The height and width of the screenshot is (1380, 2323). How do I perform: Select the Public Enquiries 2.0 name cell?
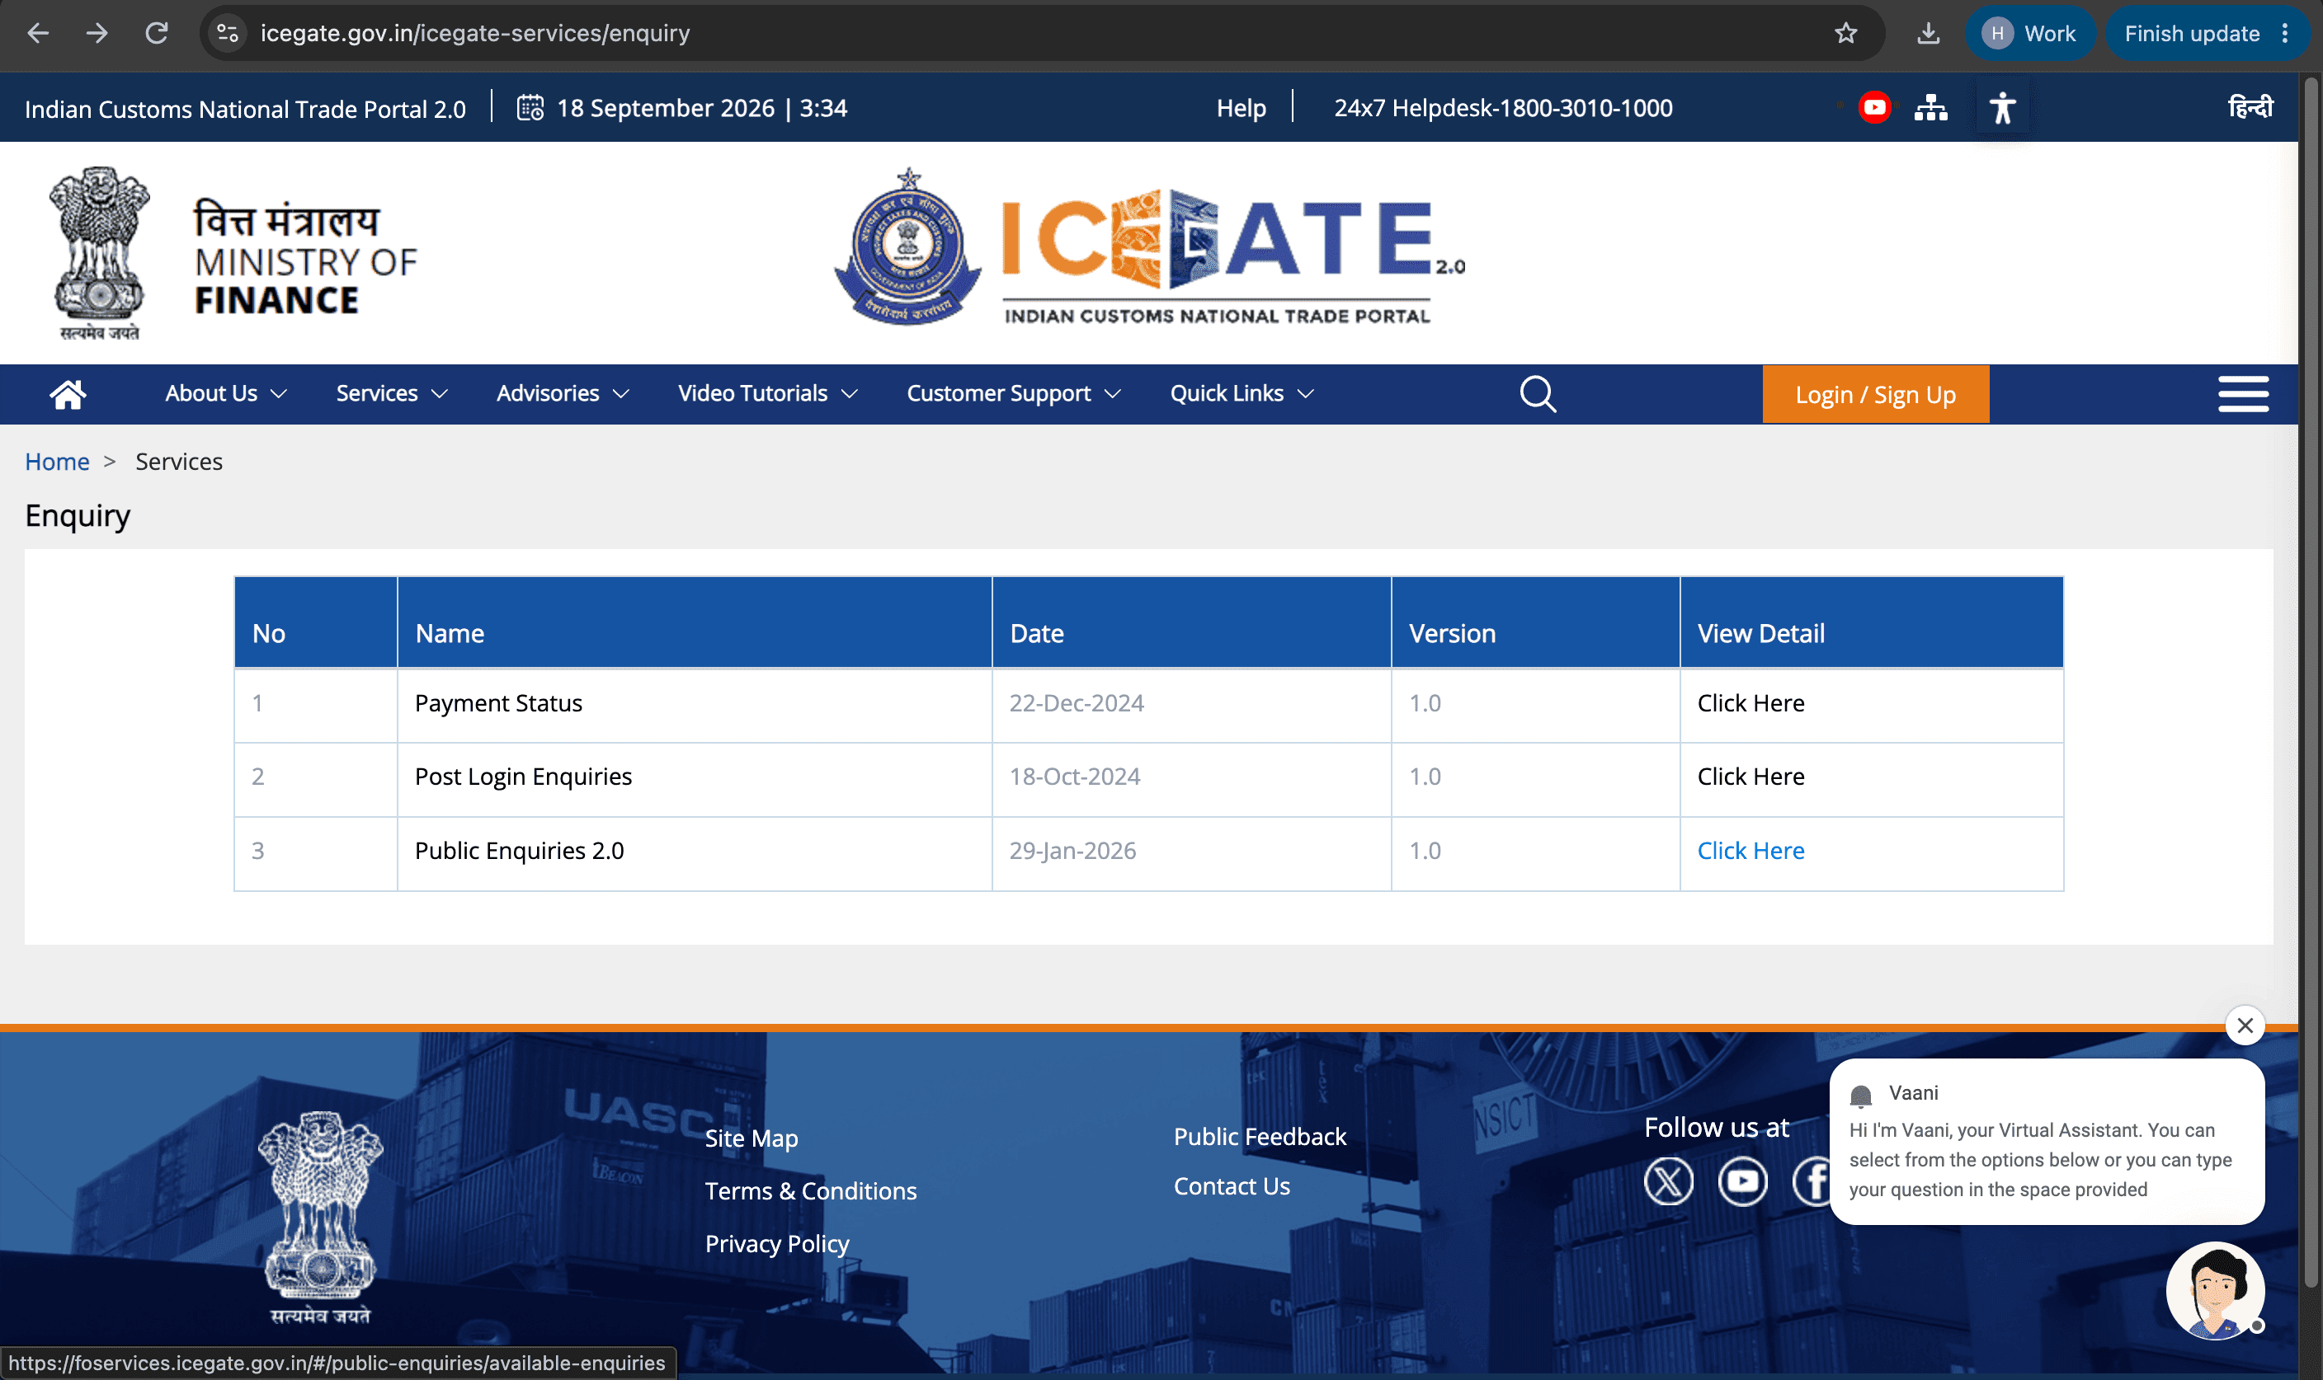(694, 852)
